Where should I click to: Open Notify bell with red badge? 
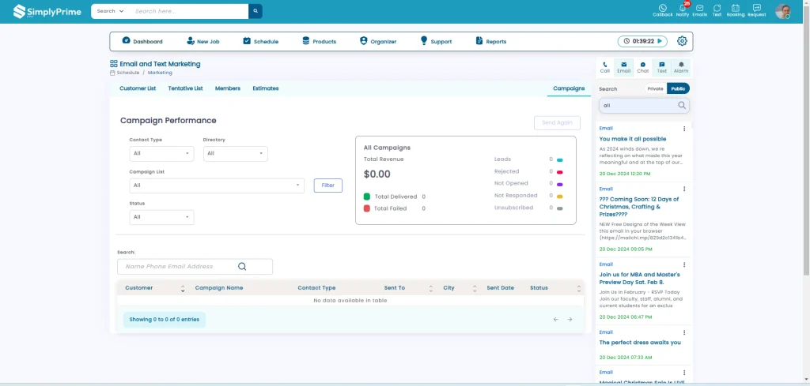pyautogui.click(x=683, y=10)
